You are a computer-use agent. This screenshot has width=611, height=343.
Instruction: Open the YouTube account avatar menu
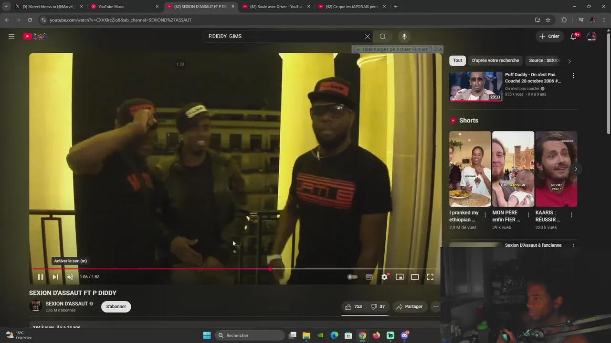click(591, 36)
